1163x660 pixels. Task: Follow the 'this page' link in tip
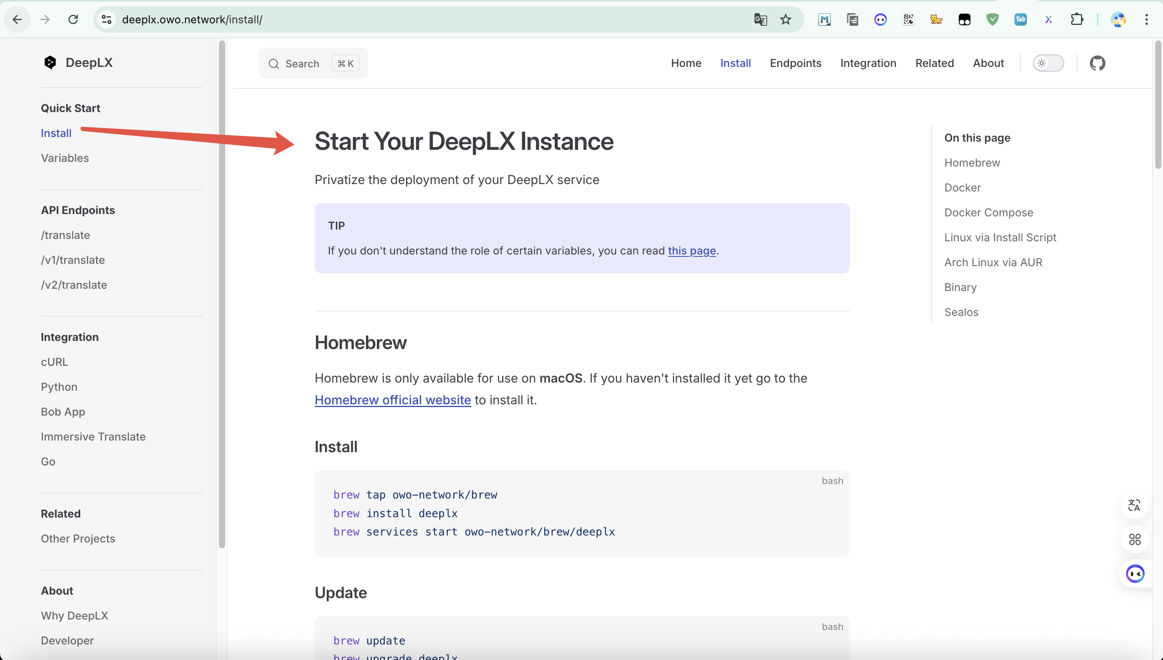pyautogui.click(x=692, y=251)
